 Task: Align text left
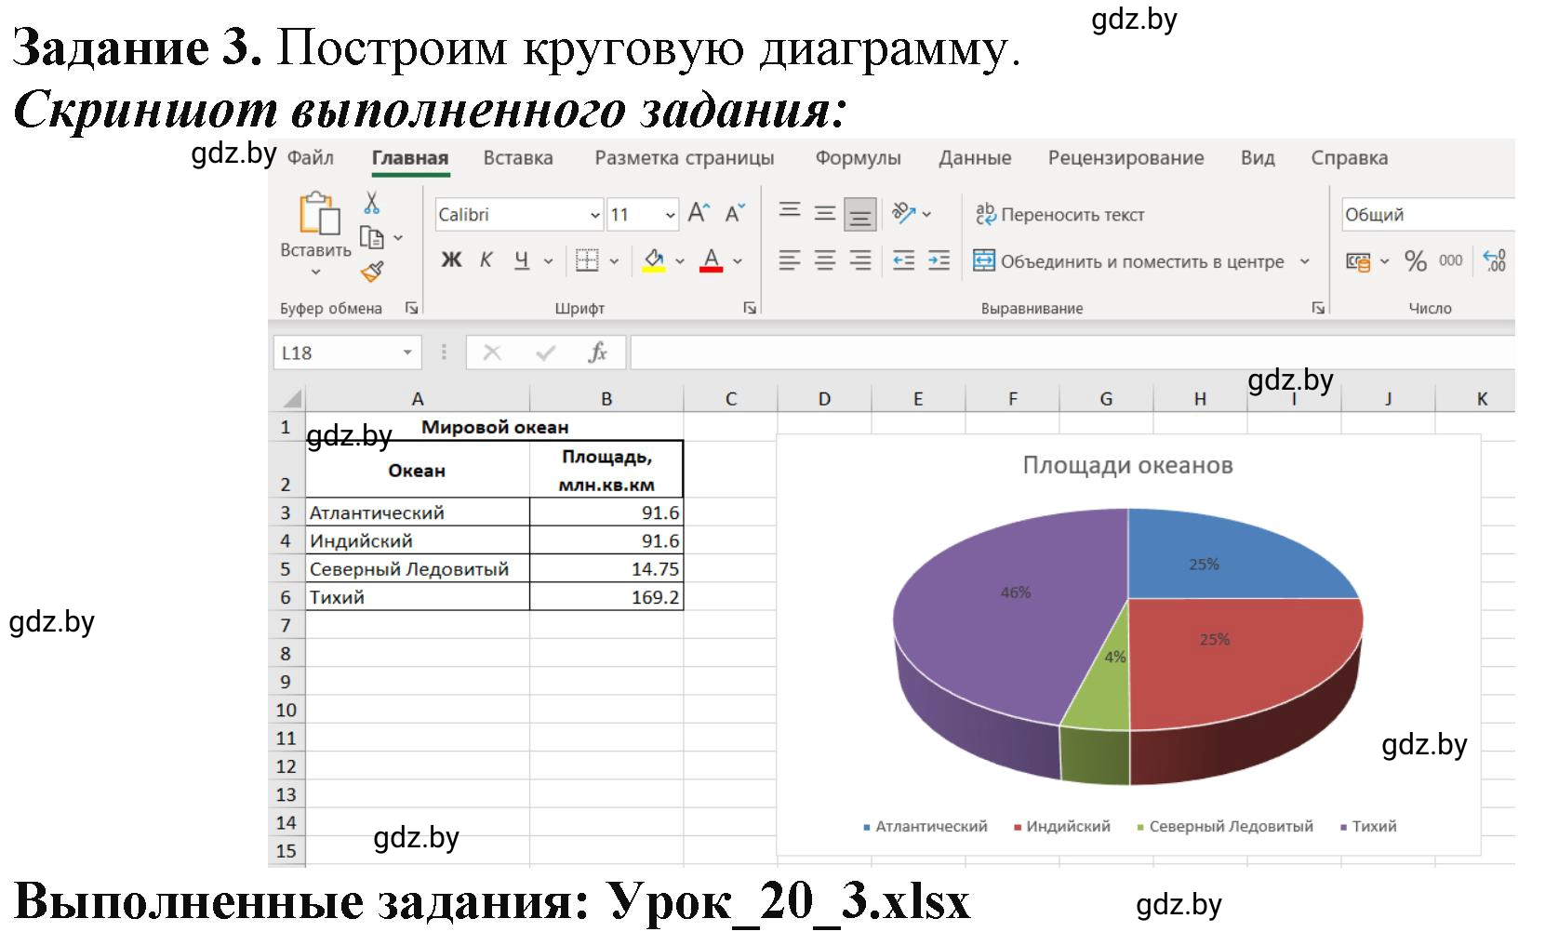[x=790, y=260]
